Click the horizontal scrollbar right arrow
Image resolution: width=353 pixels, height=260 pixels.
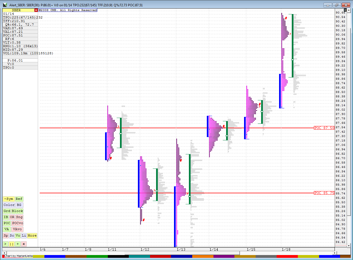click(x=335, y=253)
